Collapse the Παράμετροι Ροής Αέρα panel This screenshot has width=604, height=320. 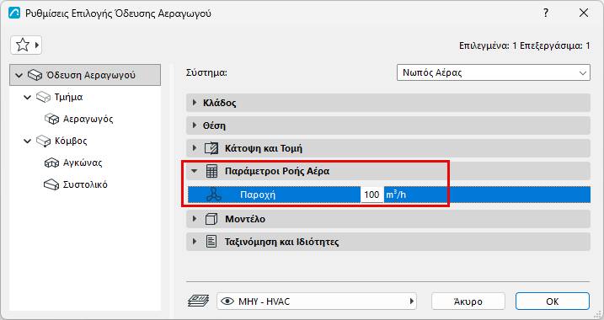tap(195, 171)
